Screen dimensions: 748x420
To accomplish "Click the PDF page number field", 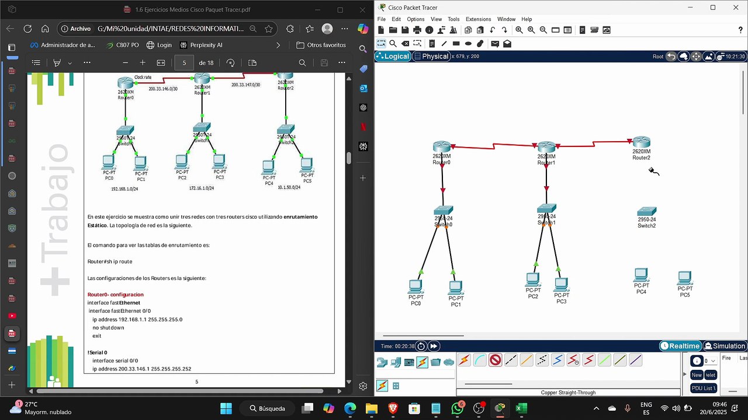I will point(184,63).
